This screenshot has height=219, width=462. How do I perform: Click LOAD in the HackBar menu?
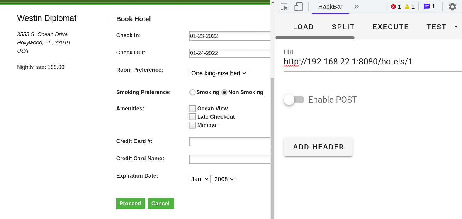point(303,27)
